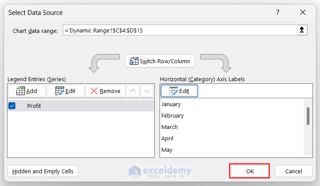Open the dialog Help question mark
Image resolution: width=320 pixels, height=186 pixels.
pos(277,13)
